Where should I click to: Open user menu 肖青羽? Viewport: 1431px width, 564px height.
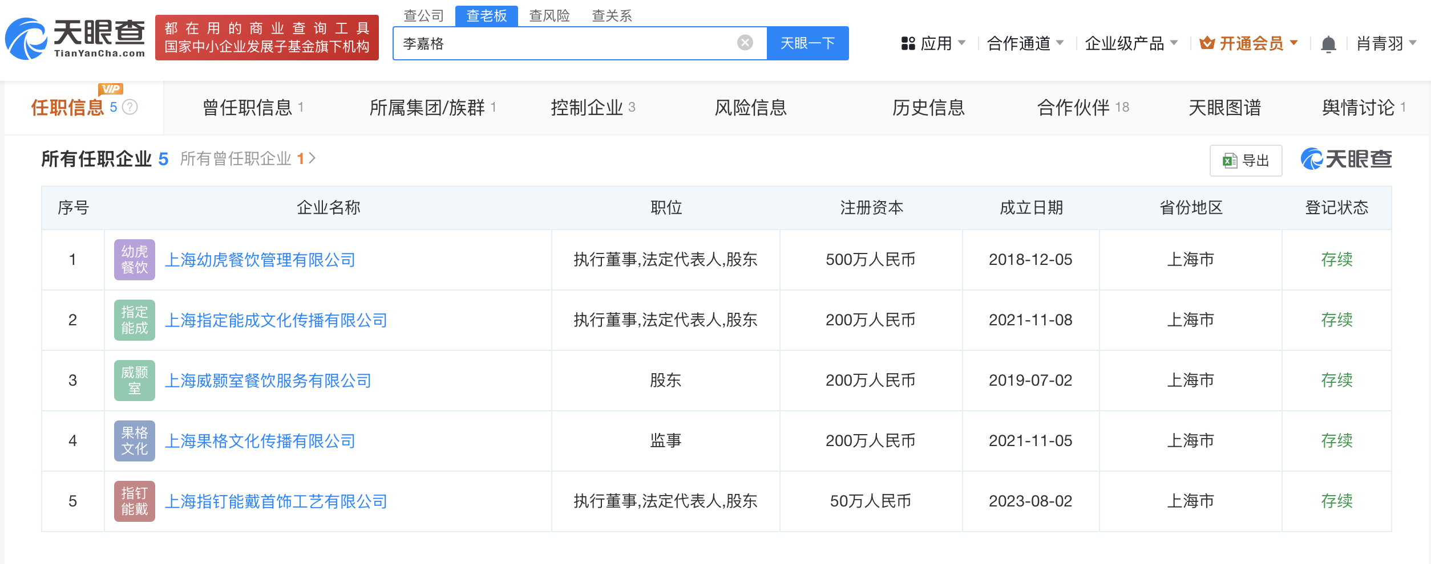pos(1386,43)
